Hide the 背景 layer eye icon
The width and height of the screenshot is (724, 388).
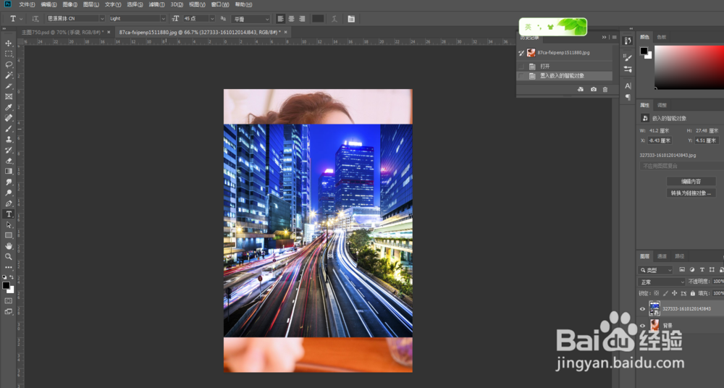point(642,326)
